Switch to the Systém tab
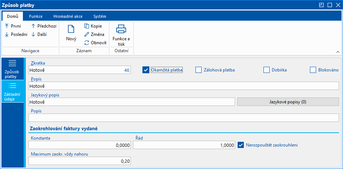This screenshot has height=169, width=343. coord(100,16)
